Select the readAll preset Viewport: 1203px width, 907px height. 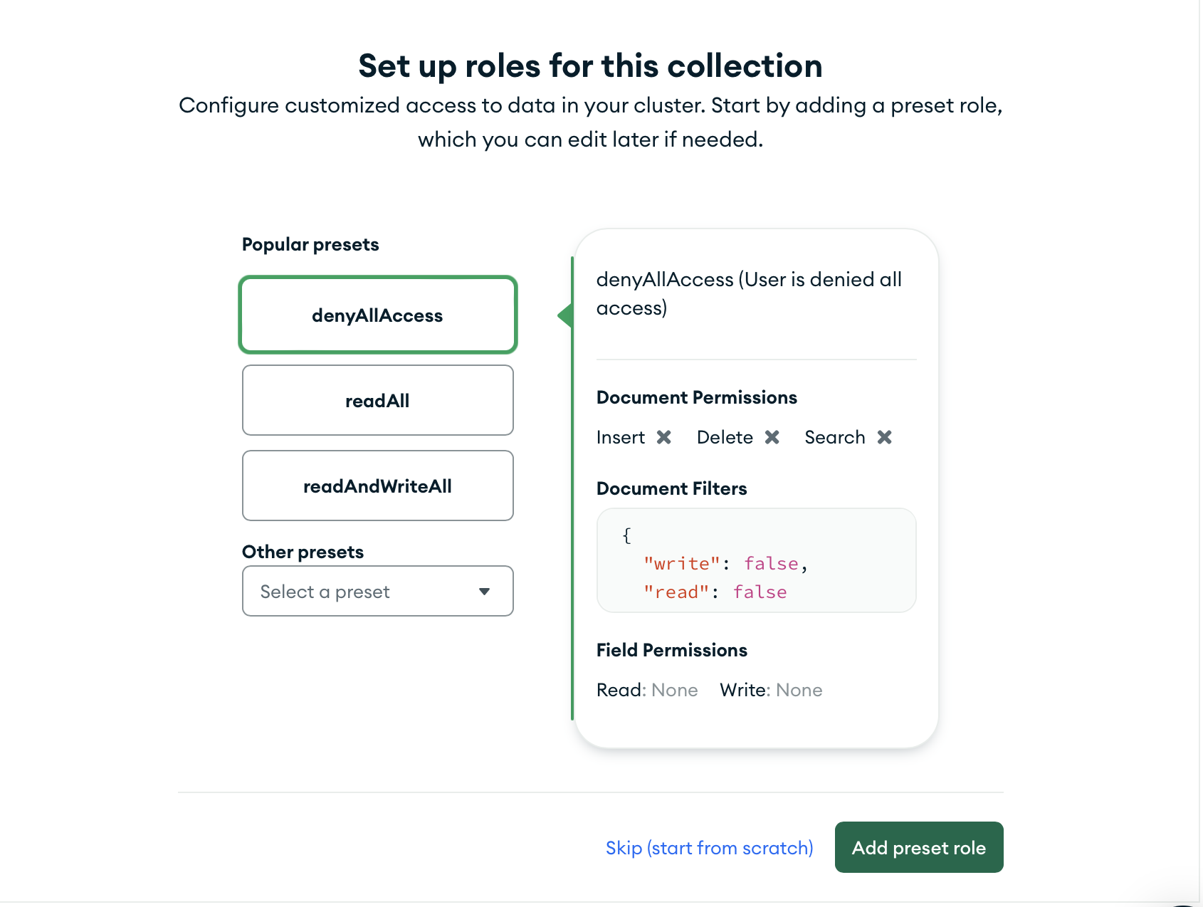(377, 400)
